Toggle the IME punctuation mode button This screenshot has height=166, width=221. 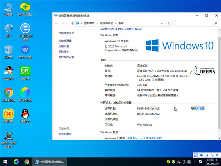(x=212, y=155)
